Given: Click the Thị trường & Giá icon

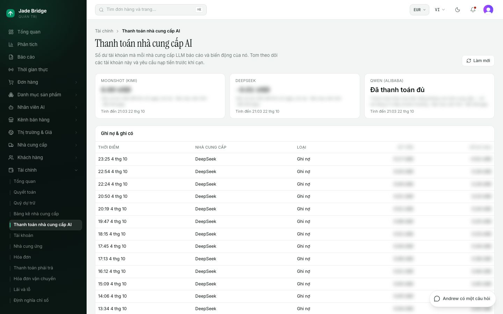Looking at the screenshot, I should [11, 132].
